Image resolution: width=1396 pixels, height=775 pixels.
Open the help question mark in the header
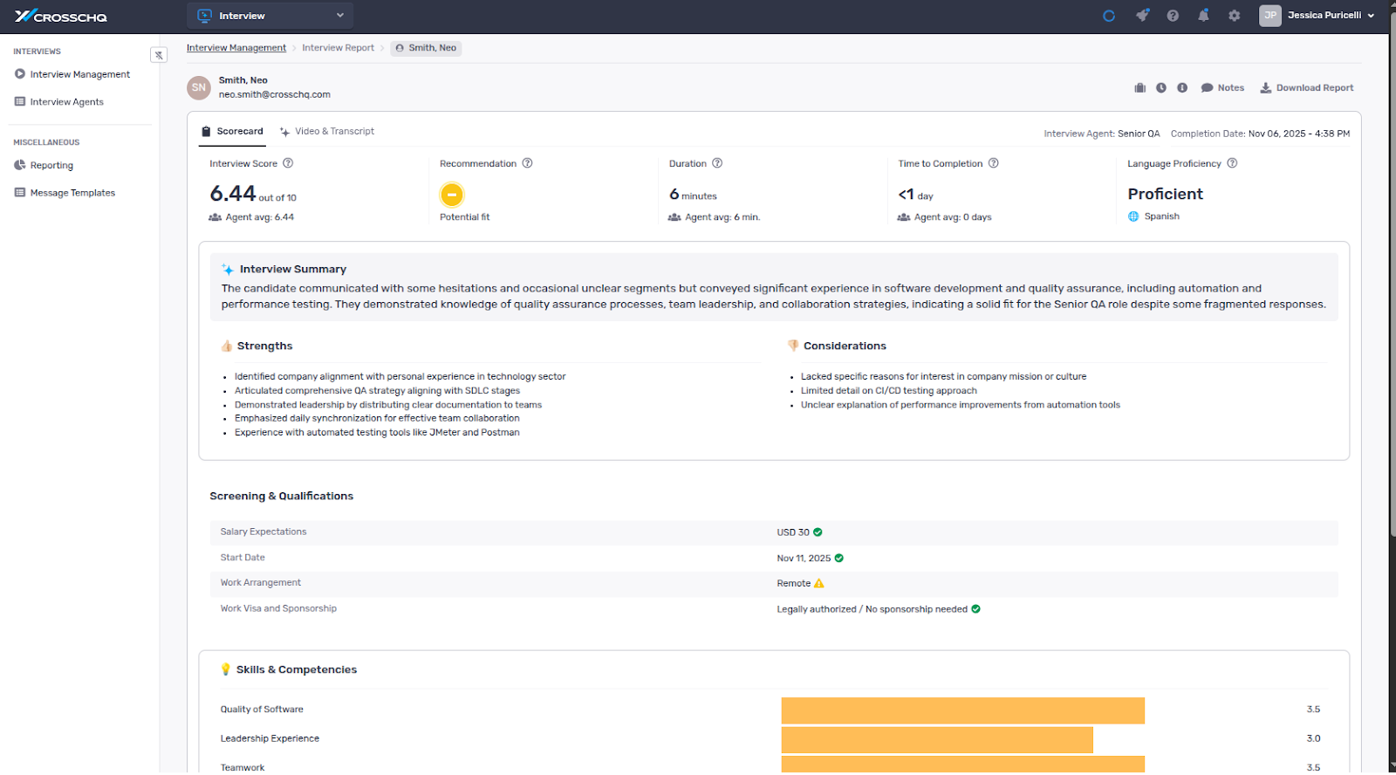coord(1173,16)
